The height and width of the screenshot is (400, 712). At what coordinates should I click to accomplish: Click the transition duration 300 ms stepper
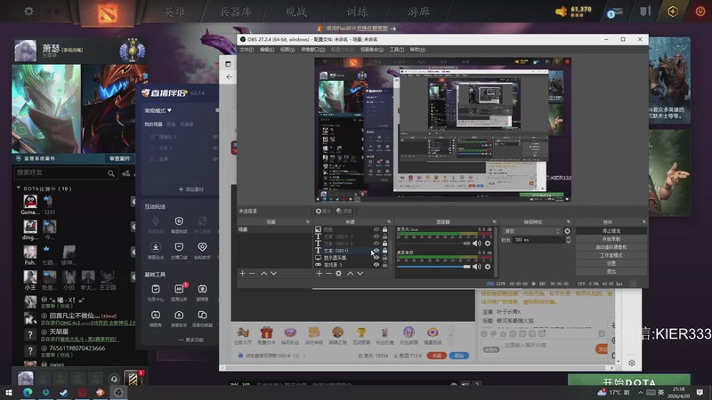[x=568, y=240]
